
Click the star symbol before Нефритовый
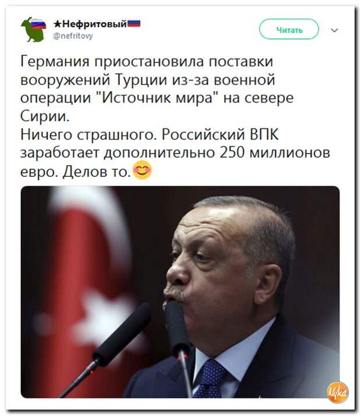58,24
